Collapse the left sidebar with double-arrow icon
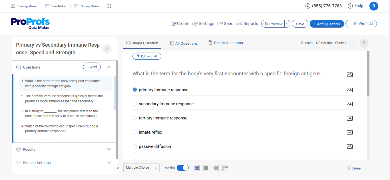The width and height of the screenshot is (390, 180). tap(118, 168)
